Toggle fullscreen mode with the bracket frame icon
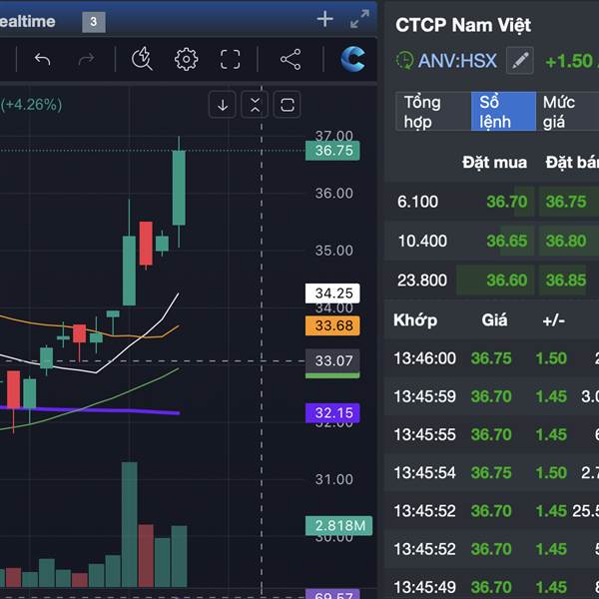This screenshot has width=599, height=599. click(230, 59)
